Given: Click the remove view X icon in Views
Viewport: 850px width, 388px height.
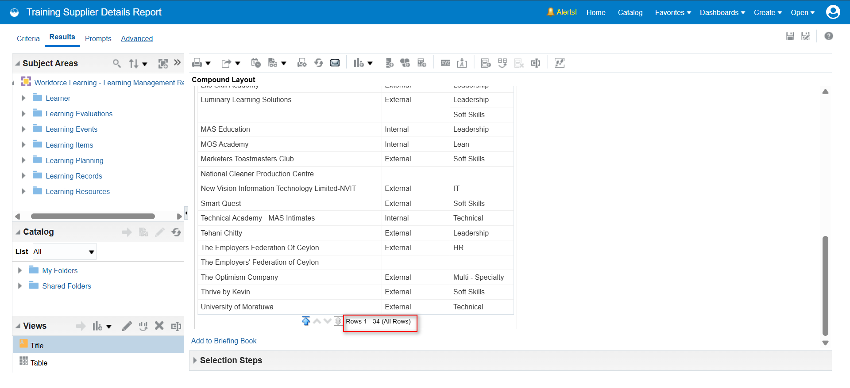Looking at the screenshot, I should 159,326.
